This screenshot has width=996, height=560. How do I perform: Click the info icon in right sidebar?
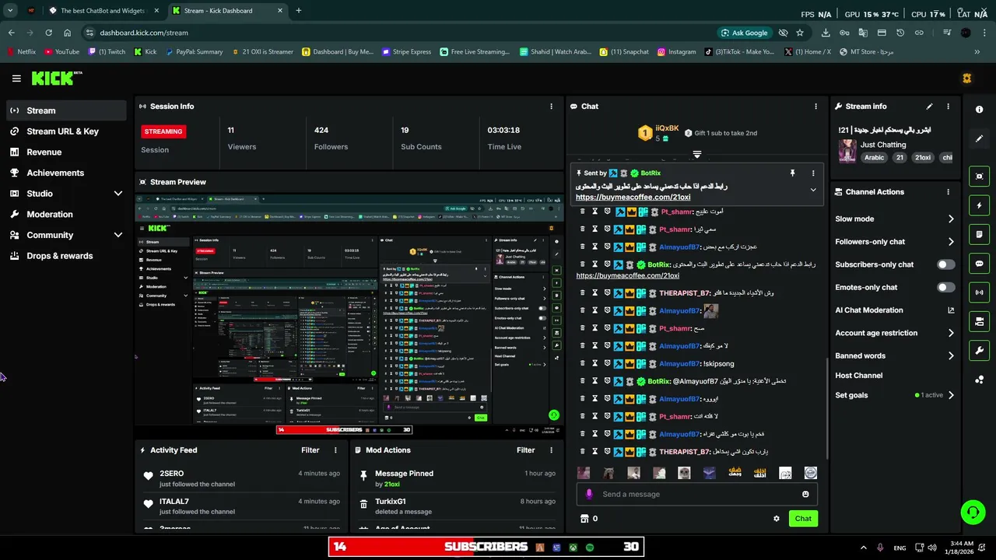980,110
